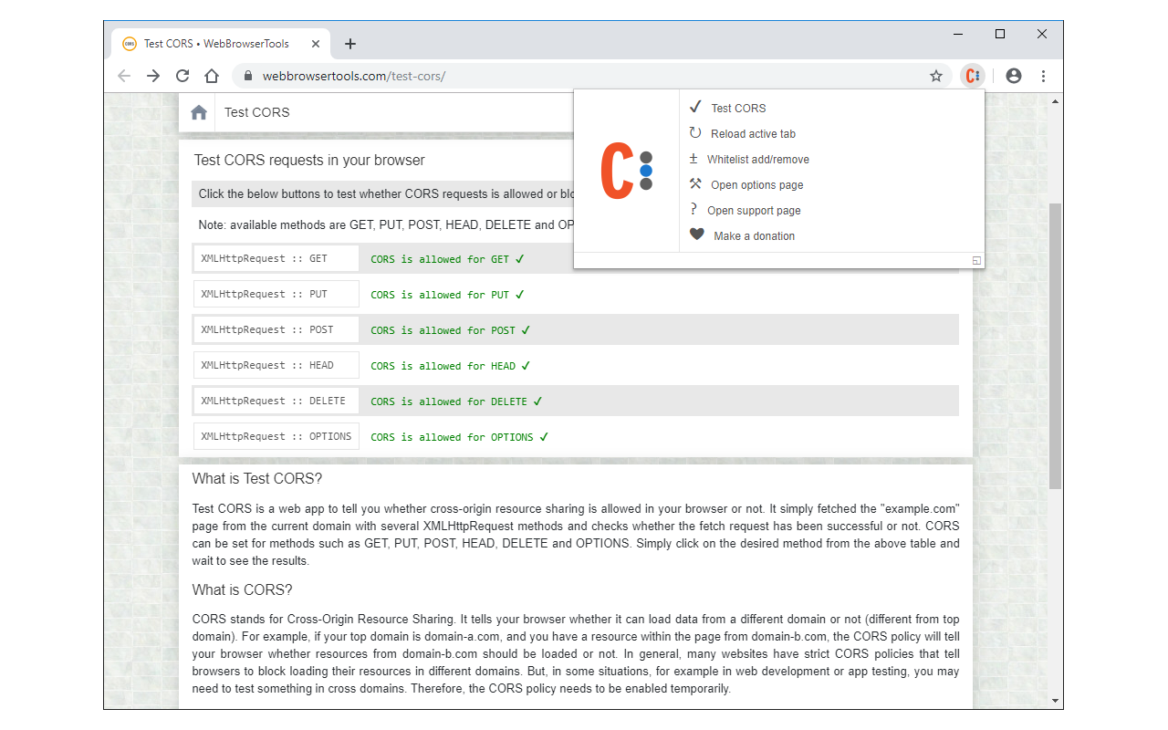Select the Reload active tab icon
The height and width of the screenshot is (730, 1168).
tap(694, 133)
